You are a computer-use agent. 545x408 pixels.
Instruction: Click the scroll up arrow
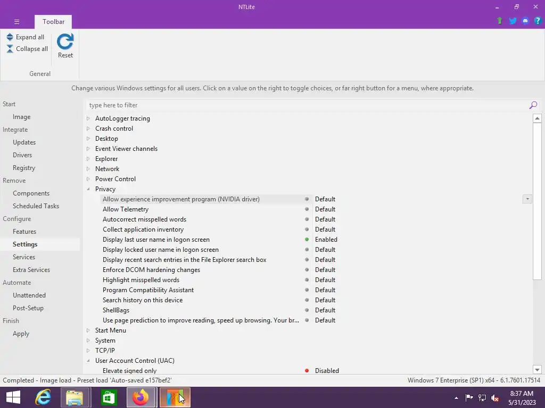pos(537,118)
